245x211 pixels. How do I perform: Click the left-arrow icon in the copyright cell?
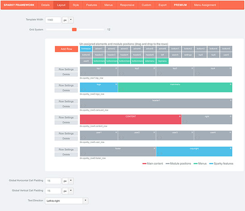tap(158, 154)
